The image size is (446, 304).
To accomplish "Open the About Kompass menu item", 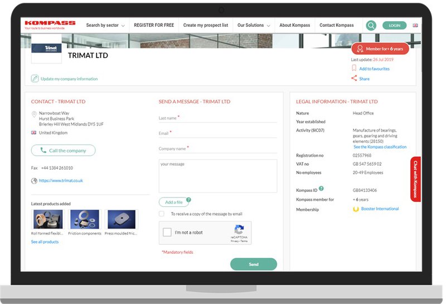I will 294,26.
